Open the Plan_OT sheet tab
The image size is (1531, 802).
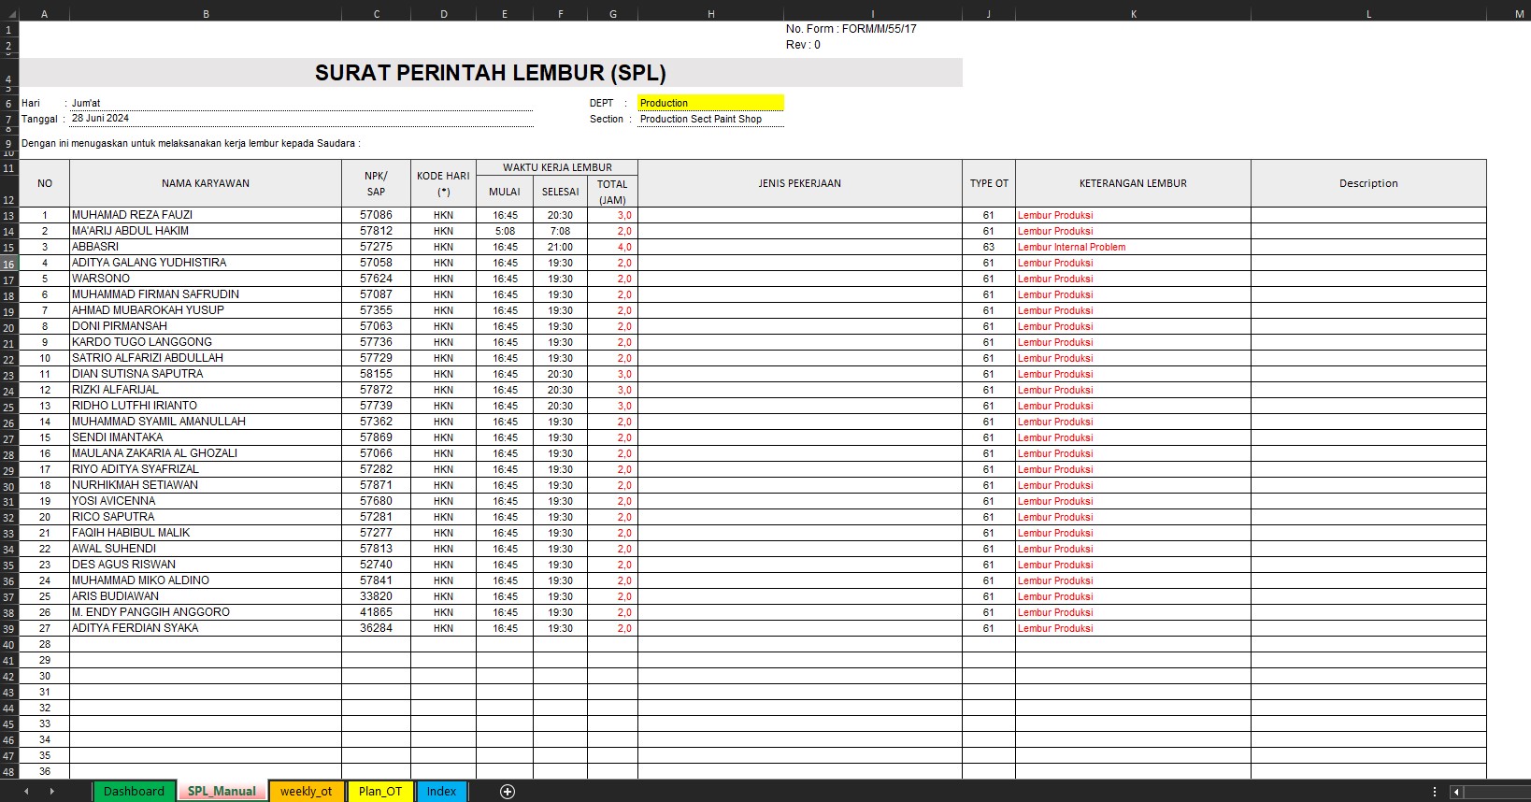379,792
